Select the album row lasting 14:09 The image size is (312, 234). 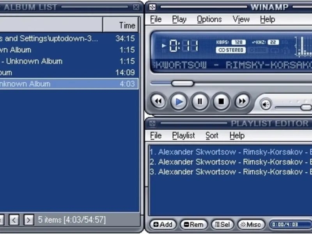click(x=69, y=73)
